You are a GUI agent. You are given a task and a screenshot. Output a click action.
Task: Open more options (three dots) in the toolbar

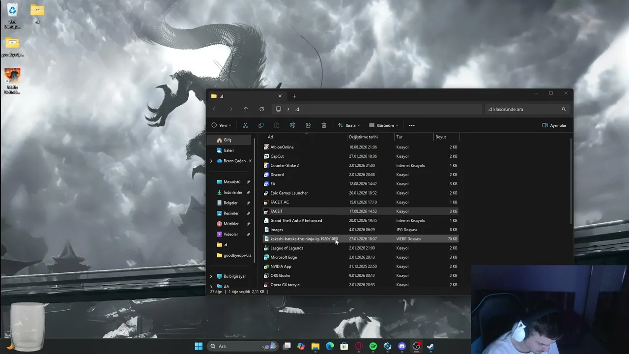click(412, 125)
